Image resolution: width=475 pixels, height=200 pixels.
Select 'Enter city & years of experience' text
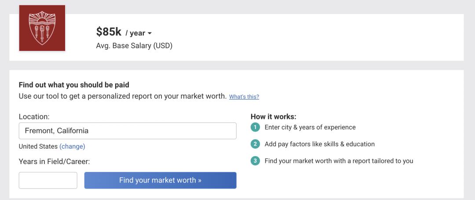point(310,127)
